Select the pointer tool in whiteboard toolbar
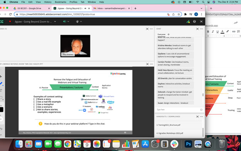Image resolution: width=241 pixels, height=151 pixels. pyautogui.click(x=1, y=76)
